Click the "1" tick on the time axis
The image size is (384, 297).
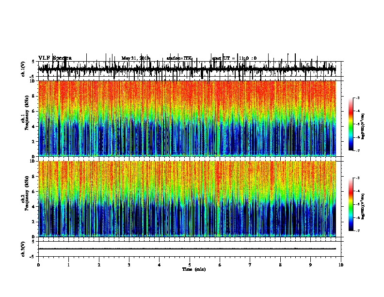pos(68,264)
